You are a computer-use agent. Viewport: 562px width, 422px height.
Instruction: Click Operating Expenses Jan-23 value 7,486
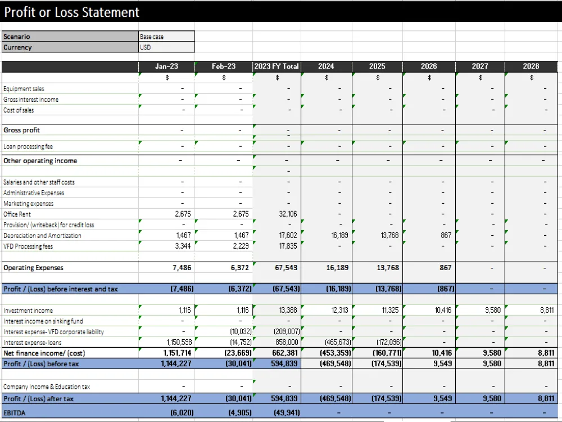(182, 268)
